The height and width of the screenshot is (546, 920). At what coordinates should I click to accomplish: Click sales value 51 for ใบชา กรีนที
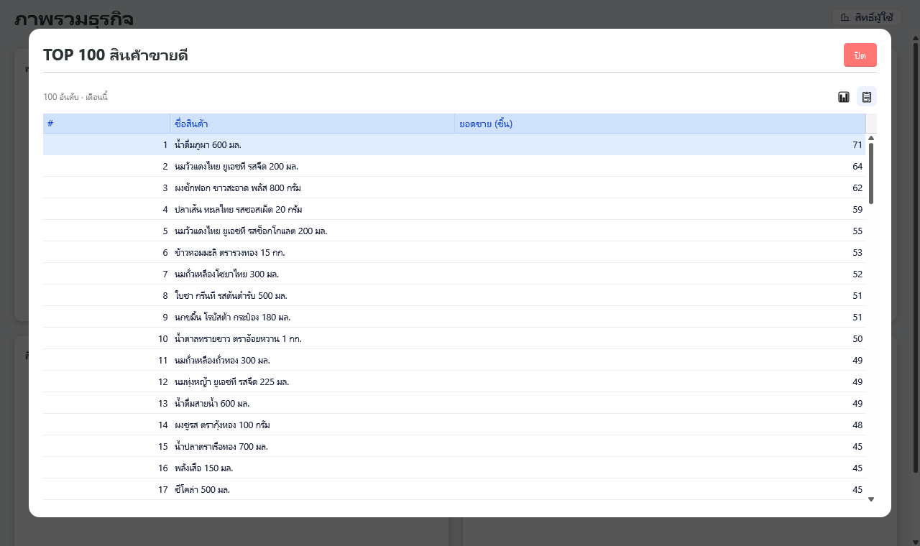tap(857, 296)
